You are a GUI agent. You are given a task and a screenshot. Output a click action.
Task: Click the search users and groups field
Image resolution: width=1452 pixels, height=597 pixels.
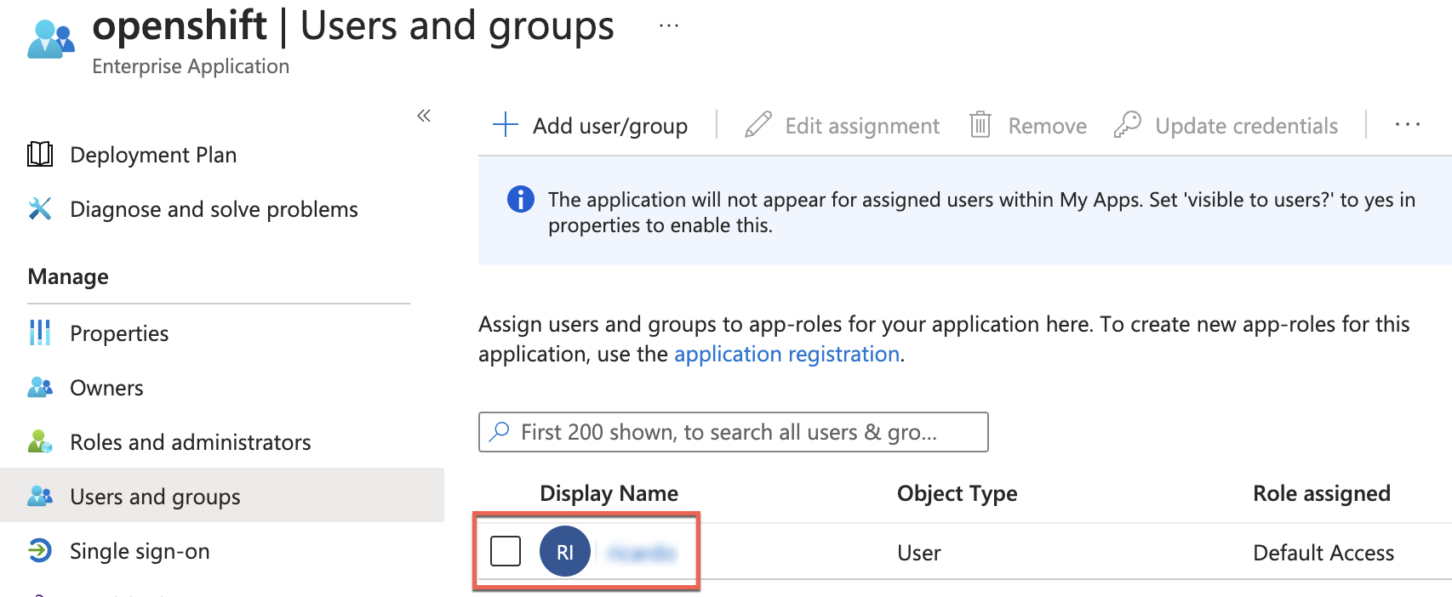click(732, 432)
